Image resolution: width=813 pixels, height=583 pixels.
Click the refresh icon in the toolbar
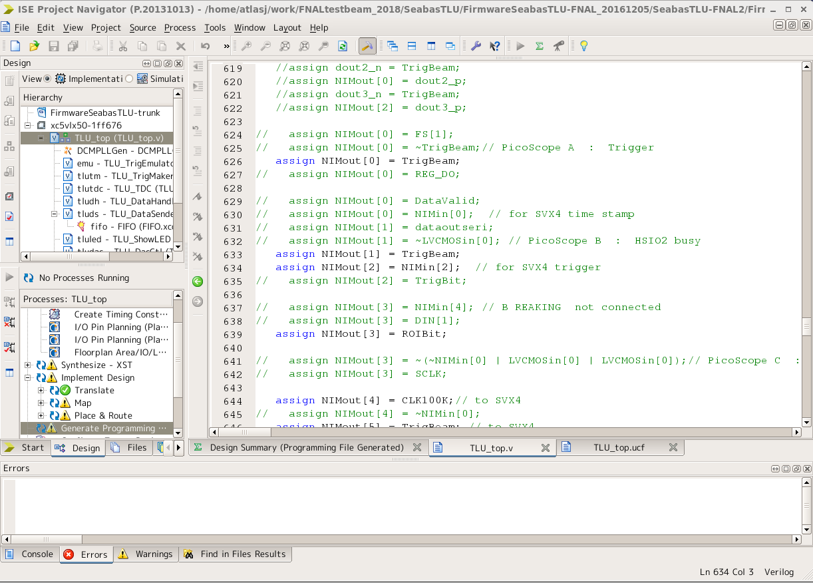tap(343, 46)
